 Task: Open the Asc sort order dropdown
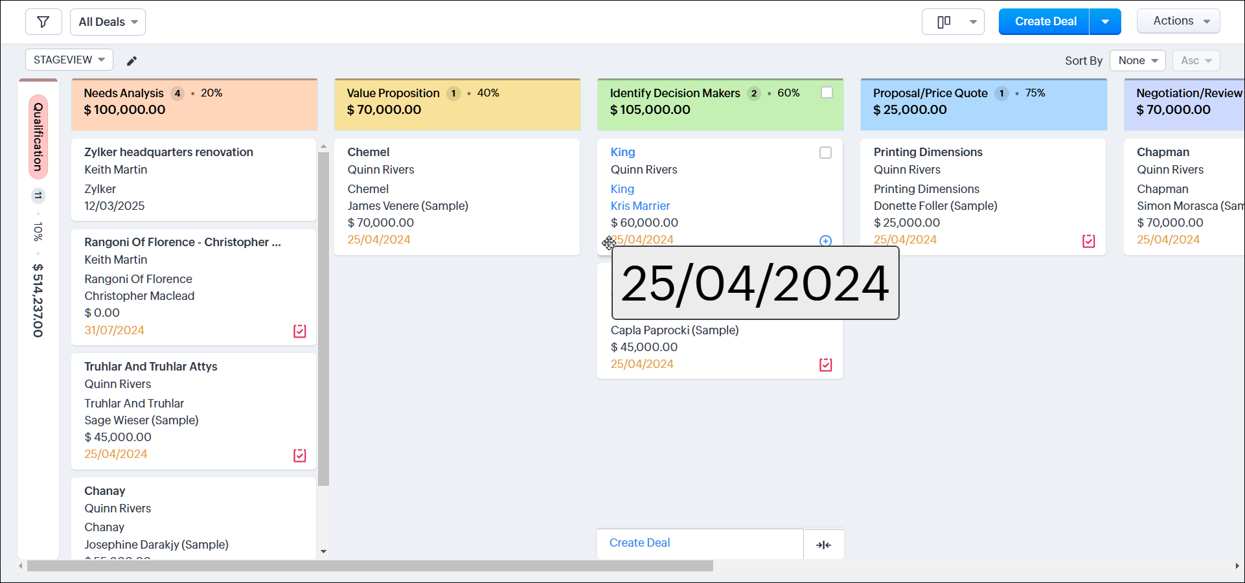(x=1195, y=60)
